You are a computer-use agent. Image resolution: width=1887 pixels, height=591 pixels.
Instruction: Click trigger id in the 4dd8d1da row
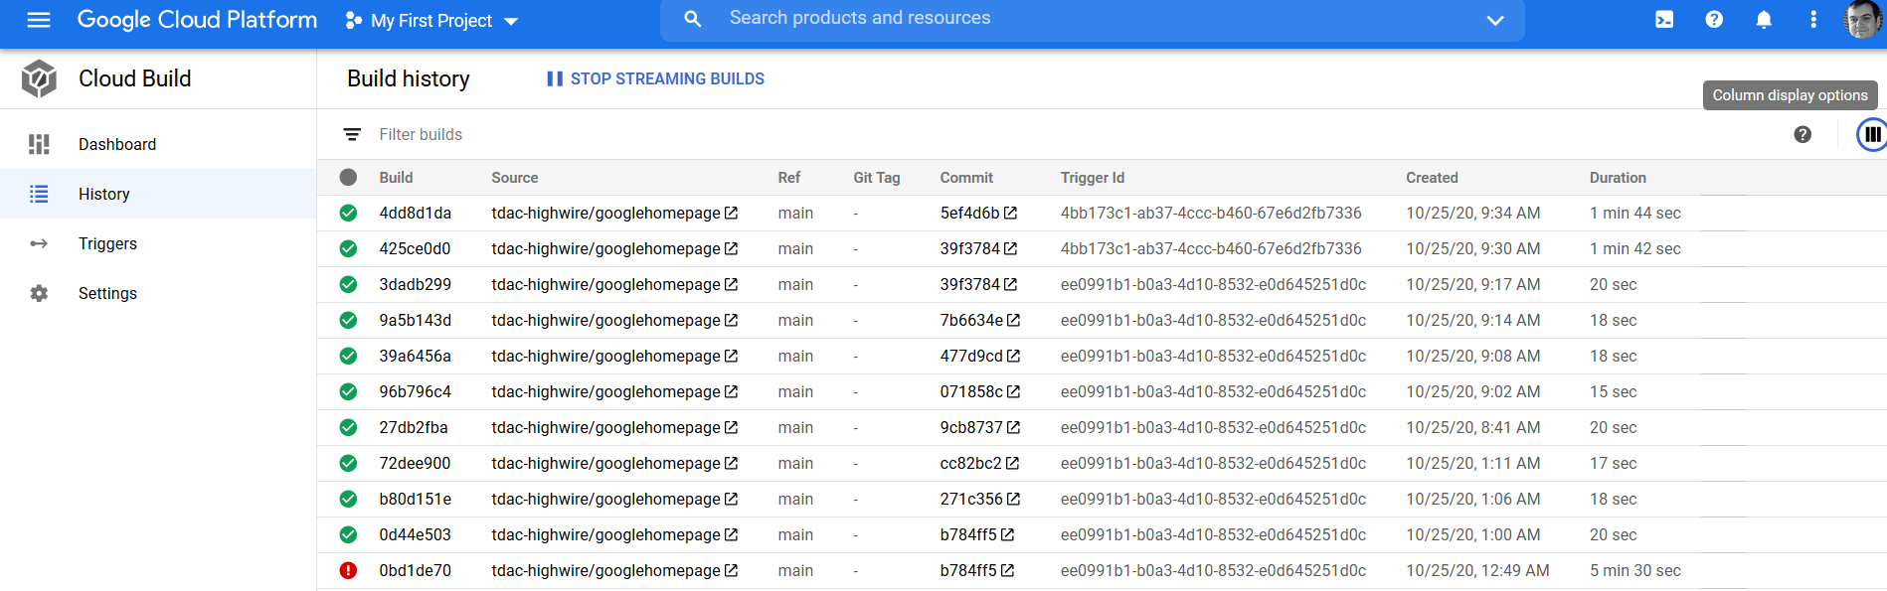pyautogui.click(x=1211, y=213)
